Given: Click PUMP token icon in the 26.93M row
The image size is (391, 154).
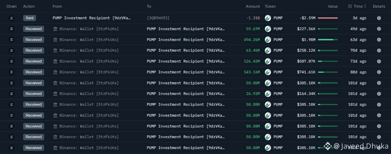Looking at the screenshot, I should (x=268, y=94).
